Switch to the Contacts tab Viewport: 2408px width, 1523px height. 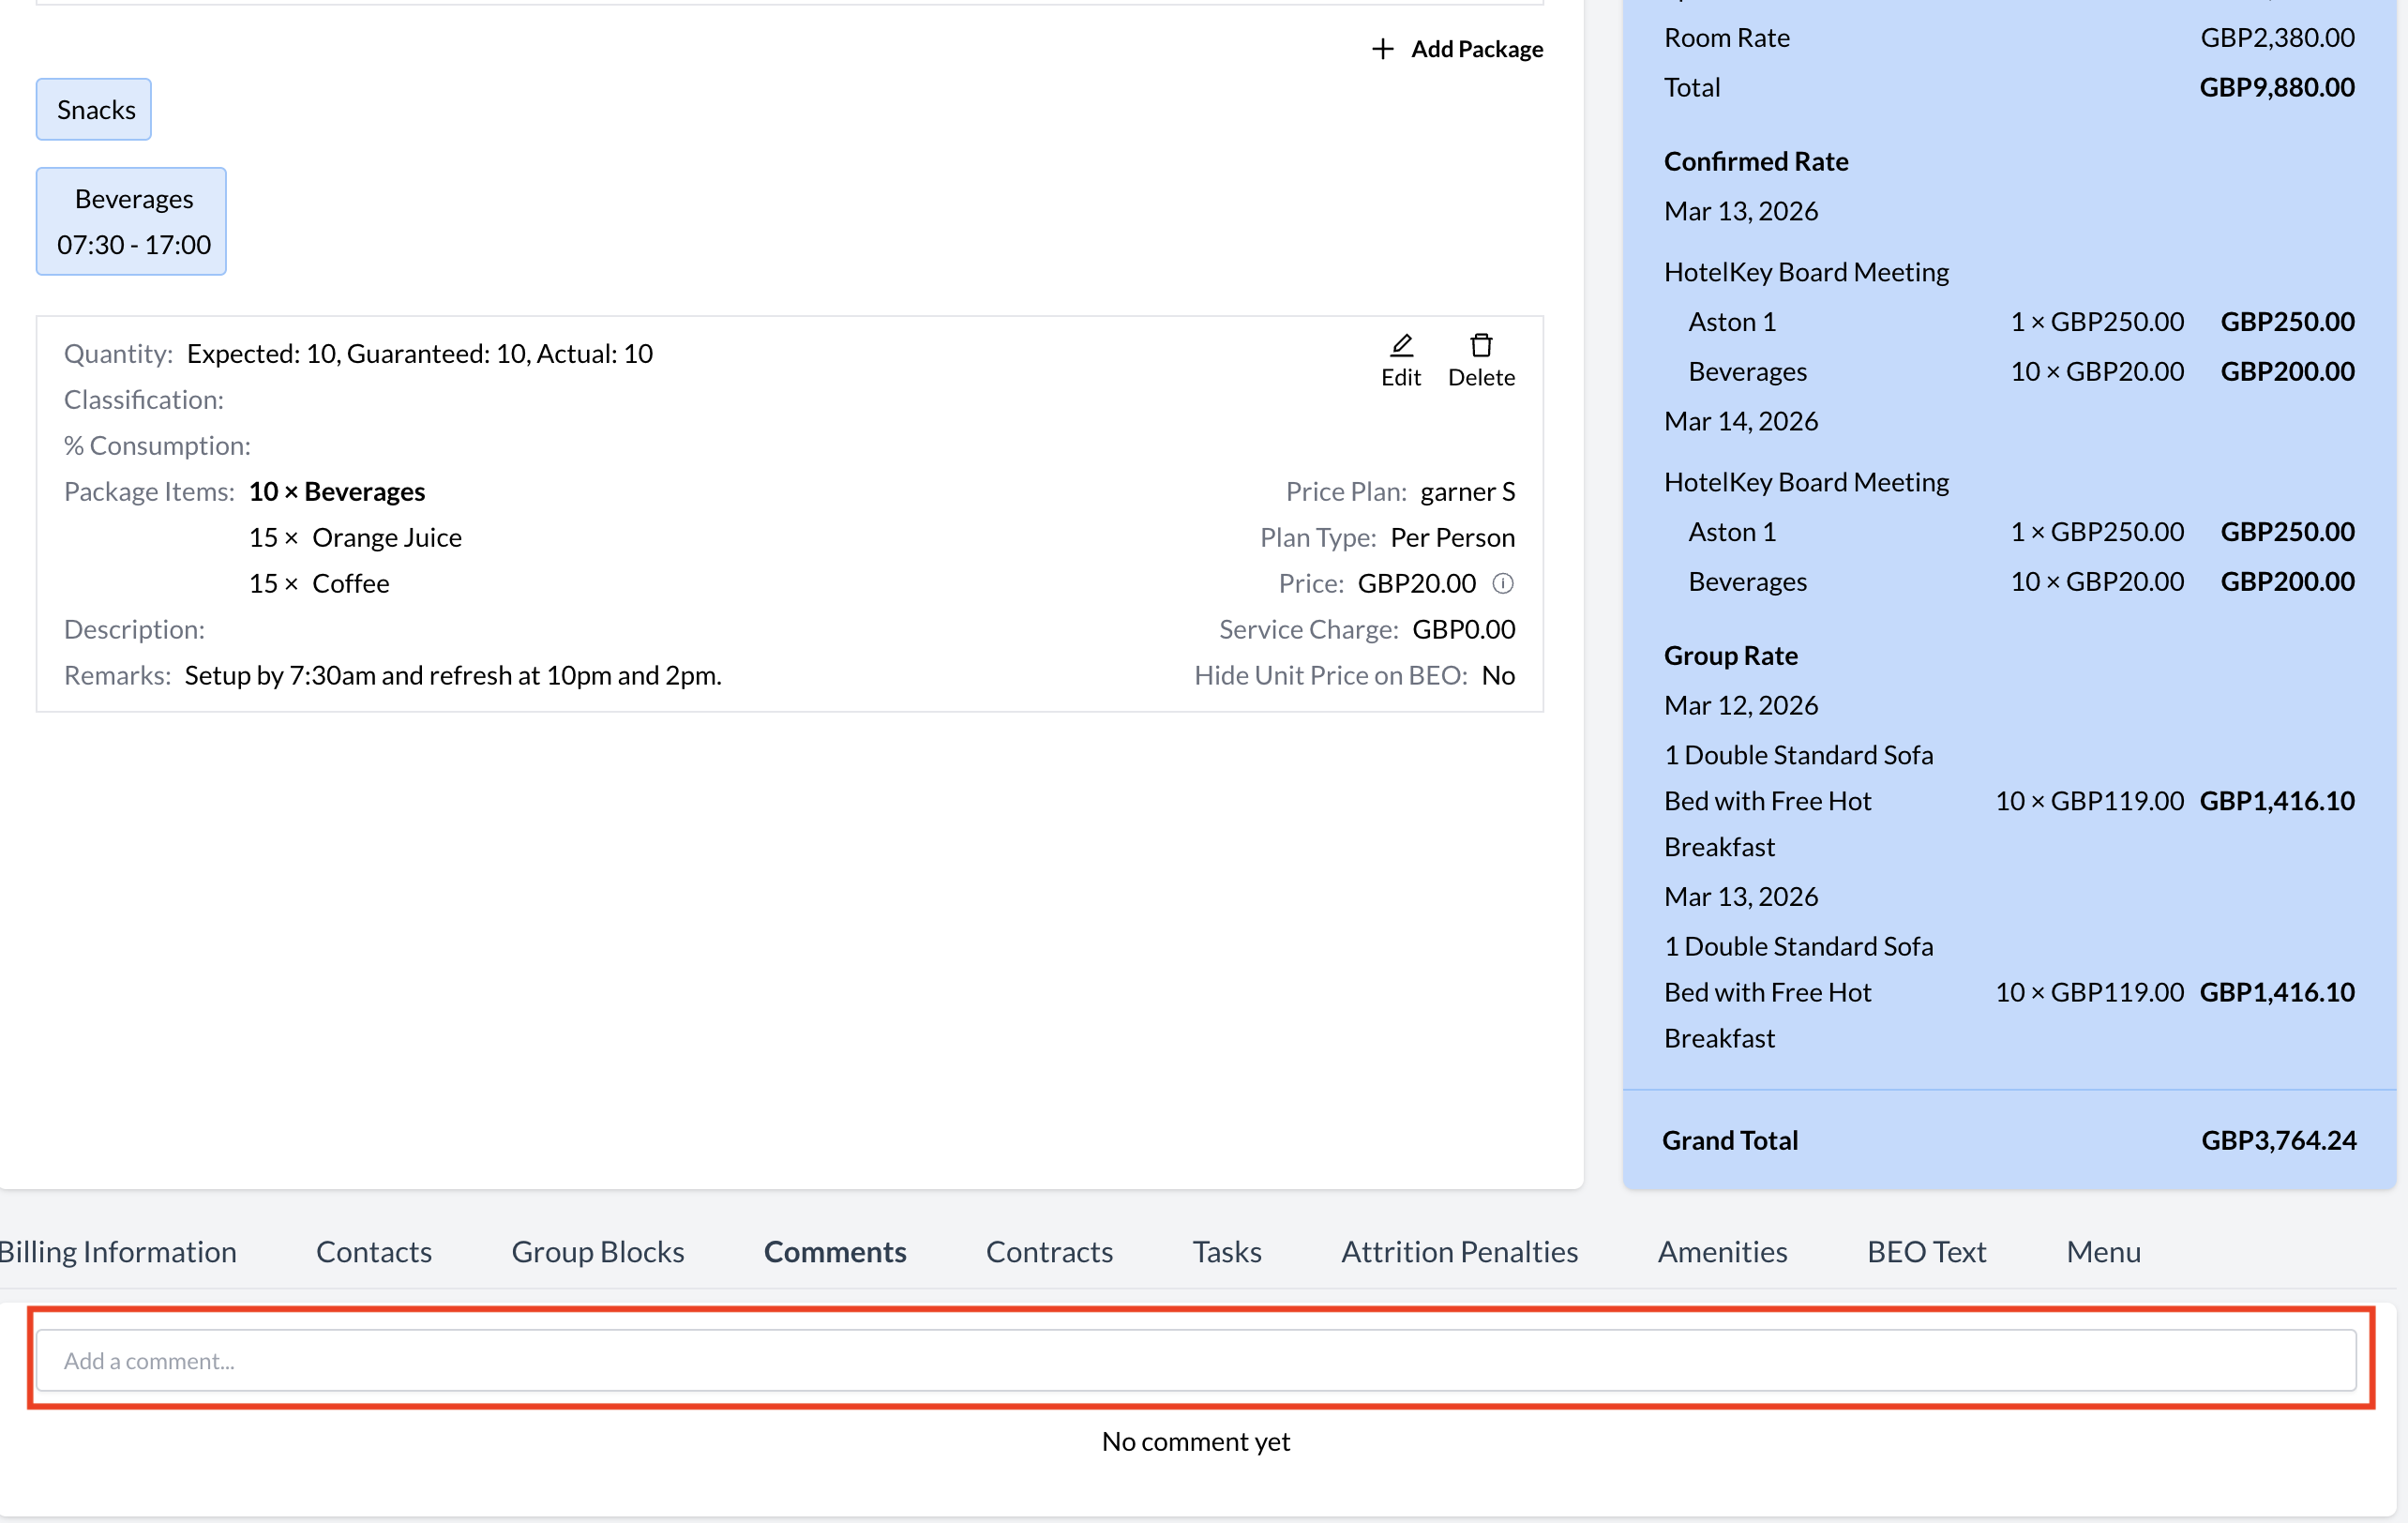(374, 1251)
